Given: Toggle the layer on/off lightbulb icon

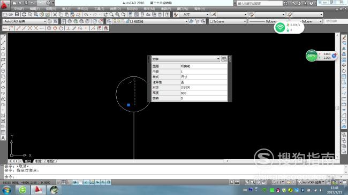Looking at the screenshot, I should pyautogui.click(x=115, y=21).
